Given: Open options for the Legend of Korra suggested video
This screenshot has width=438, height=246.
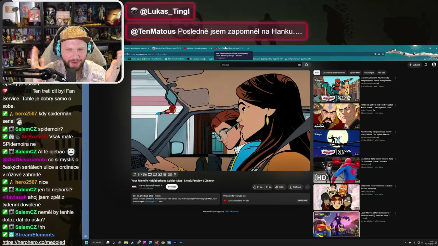Looking at the screenshot, I should [x=396, y=105].
